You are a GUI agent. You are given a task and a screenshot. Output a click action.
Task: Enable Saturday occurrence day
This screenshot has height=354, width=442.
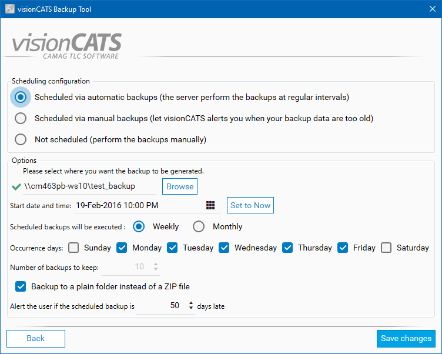[386, 248]
